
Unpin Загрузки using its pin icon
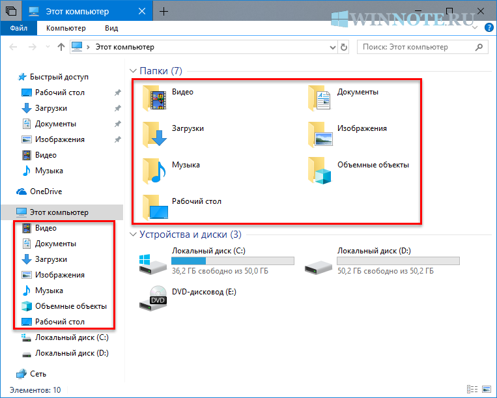pyautogui.click(x=118, y=108)
